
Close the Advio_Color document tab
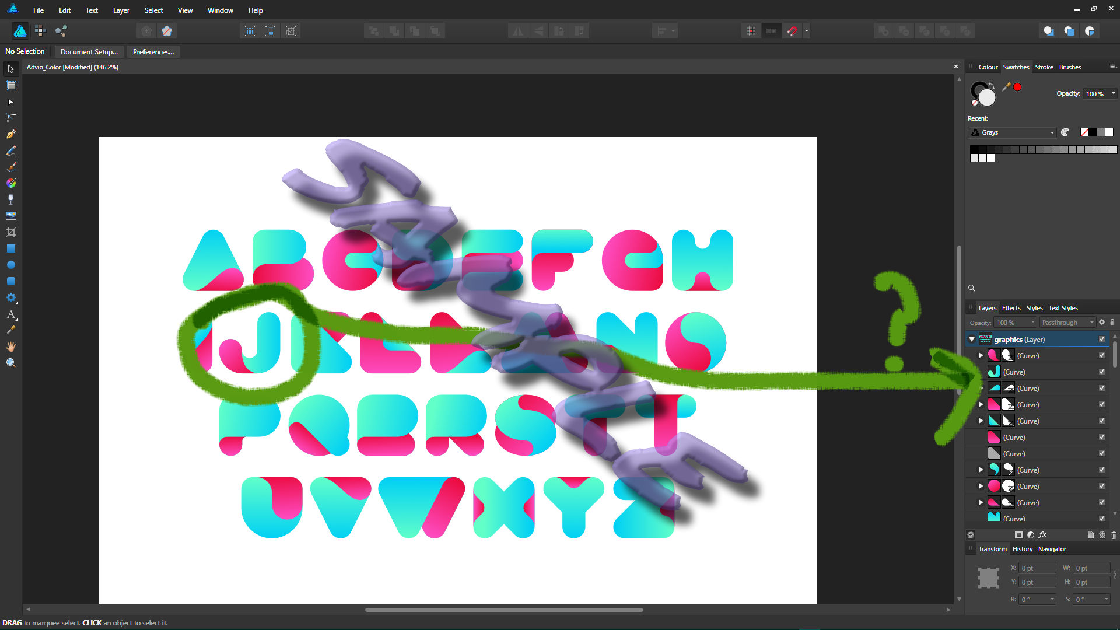956,66
